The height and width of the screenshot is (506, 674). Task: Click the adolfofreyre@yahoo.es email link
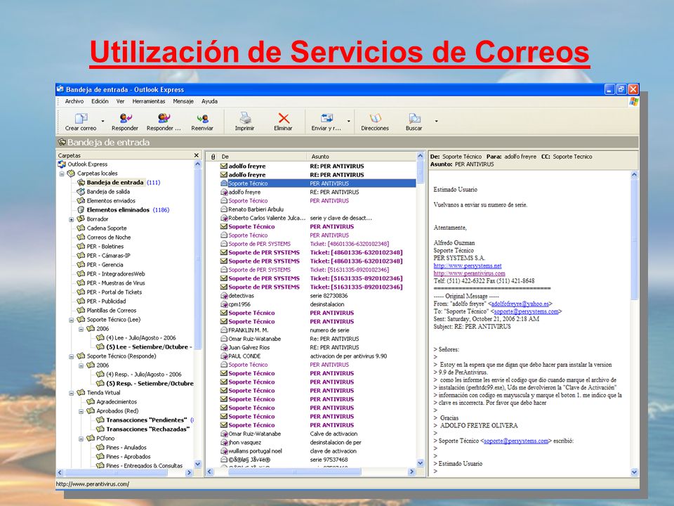(520, 304)
